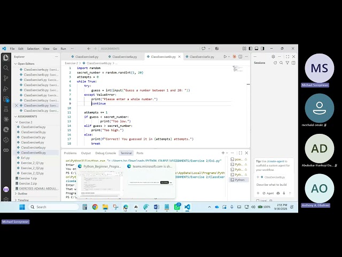Open the Agent mode picker in chat
This screenshot has width=342, height=257.
(268, 193)
